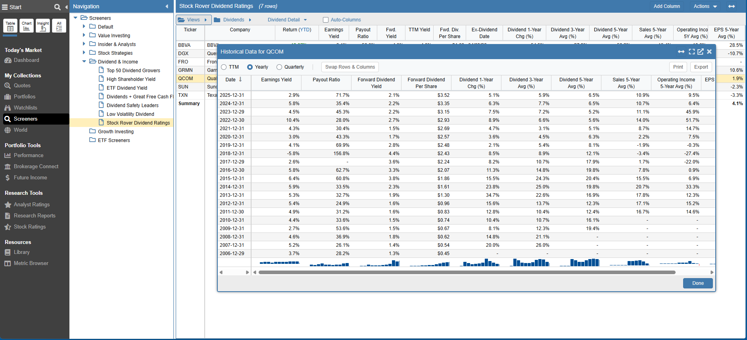Open Dashboard from sidebar
747x340 pixels.
26,60
